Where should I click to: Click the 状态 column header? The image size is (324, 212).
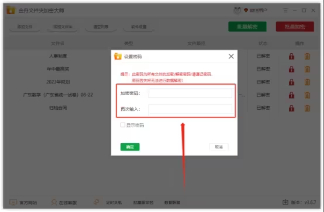tap(263, 43)
